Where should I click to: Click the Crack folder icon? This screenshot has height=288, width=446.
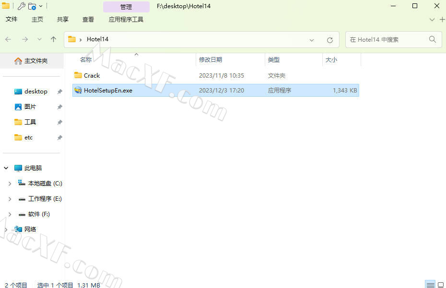pos(78,75)
